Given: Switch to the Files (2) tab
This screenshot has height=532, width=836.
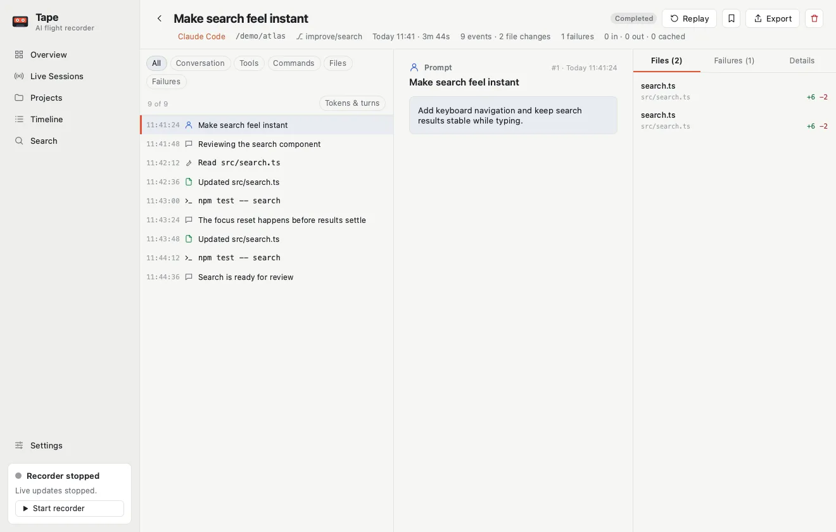Looking at the screenshot, I should pyautogui.click(x=667, y=61).
